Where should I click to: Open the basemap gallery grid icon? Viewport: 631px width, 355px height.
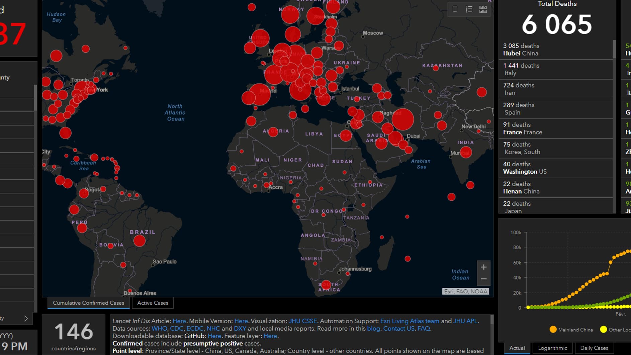[x=483, y=9]
